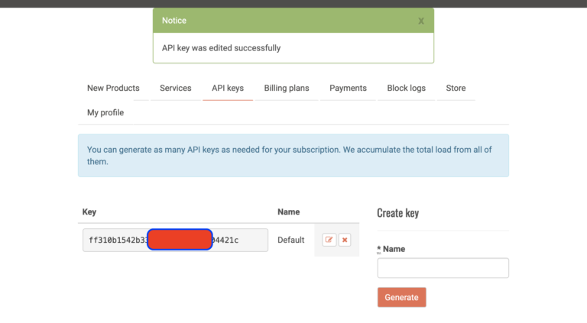Edit the Default API key
Image resolution: width=587 pixels, height=323 pixels.
click(329, 240)
